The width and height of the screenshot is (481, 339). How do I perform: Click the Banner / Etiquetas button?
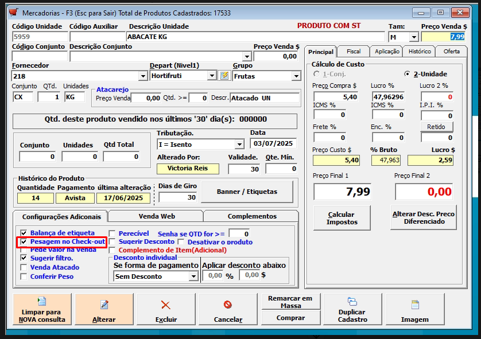coord(247,192)
